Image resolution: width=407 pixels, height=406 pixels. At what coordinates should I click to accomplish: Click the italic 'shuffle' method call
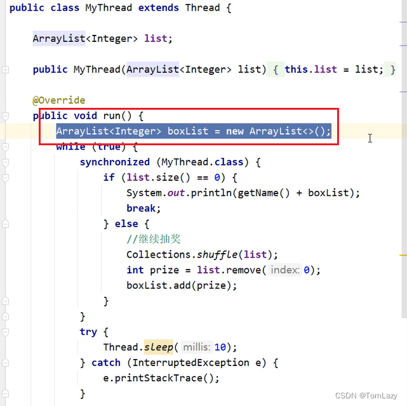(217, 254)
